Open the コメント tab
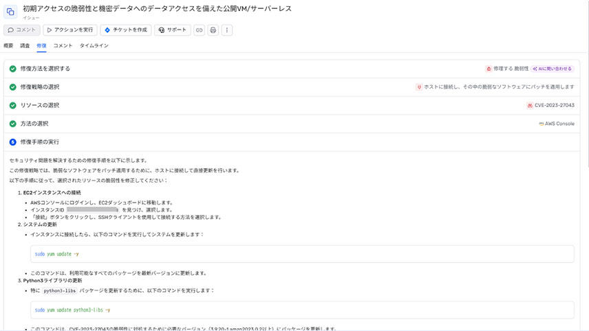 63,46
